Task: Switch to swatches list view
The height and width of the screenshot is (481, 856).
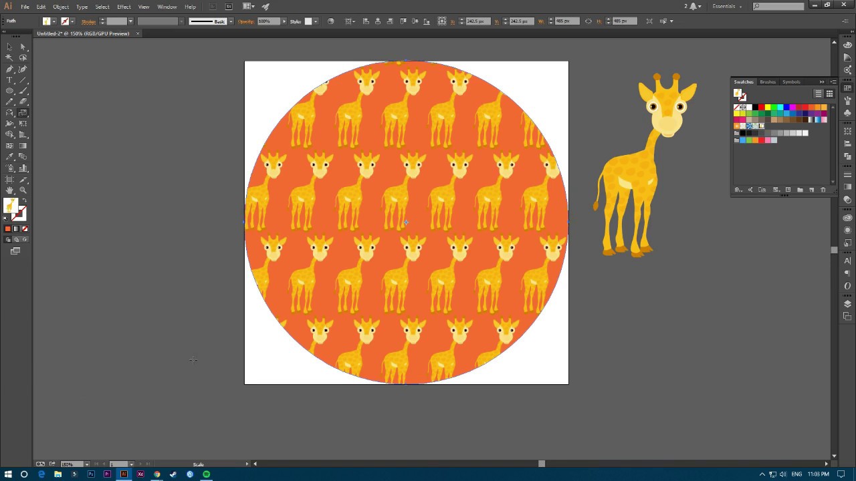Action: 819,94
